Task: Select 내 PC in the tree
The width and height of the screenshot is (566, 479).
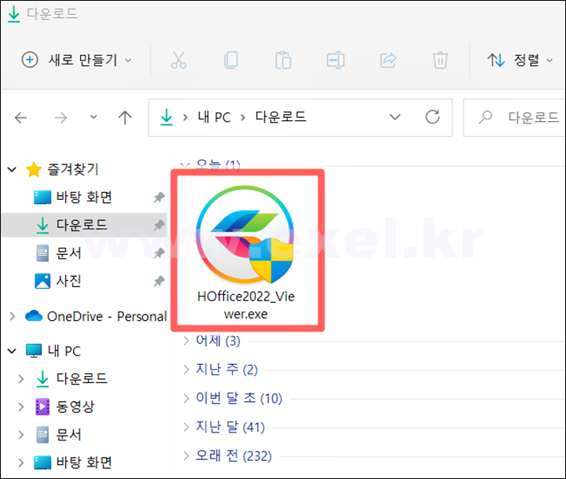Action: (x=64, y=351)
